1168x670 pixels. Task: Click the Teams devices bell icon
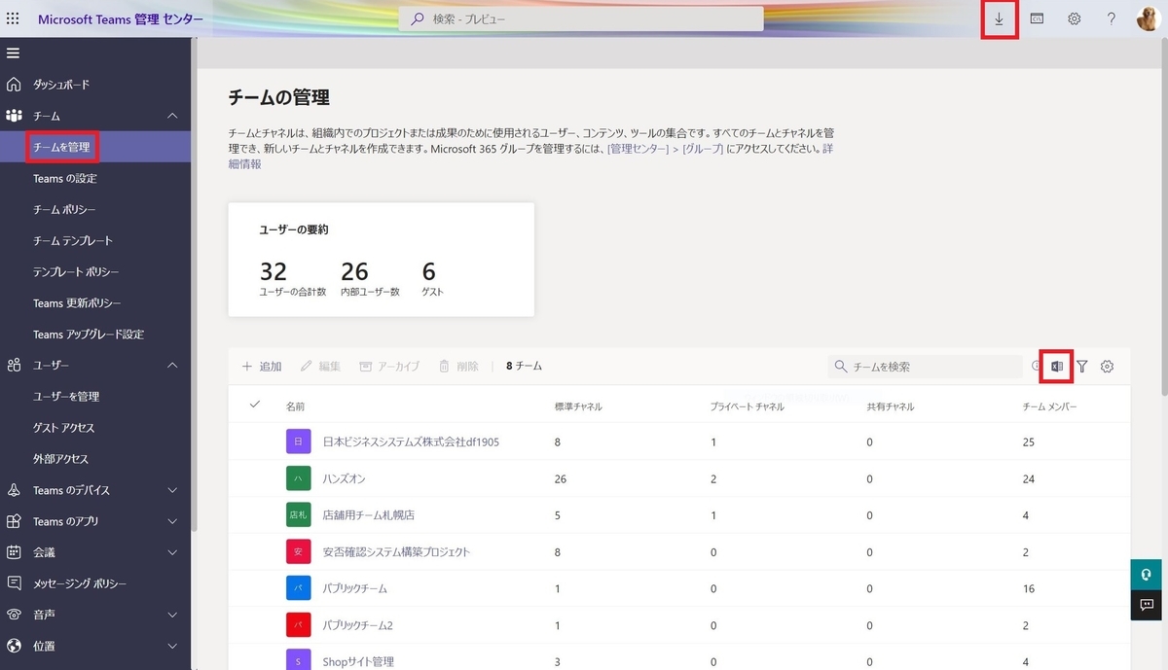pyautogui.click(x=14, y=490)
